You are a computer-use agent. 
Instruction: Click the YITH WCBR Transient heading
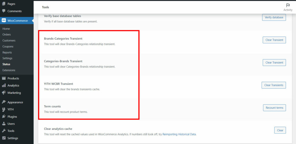(x=58, y=84)
